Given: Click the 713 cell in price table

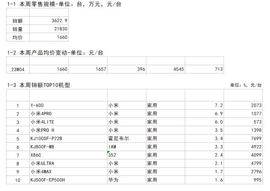Looking at the screenshot, I should tap(204, 69).
